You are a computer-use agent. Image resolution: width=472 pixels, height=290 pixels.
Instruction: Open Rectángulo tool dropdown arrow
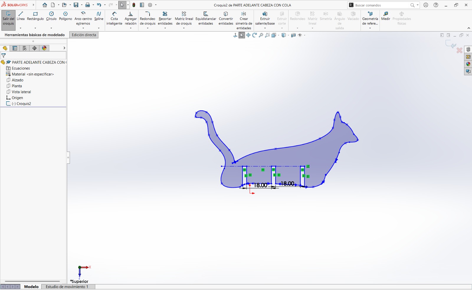coord(35,28)
